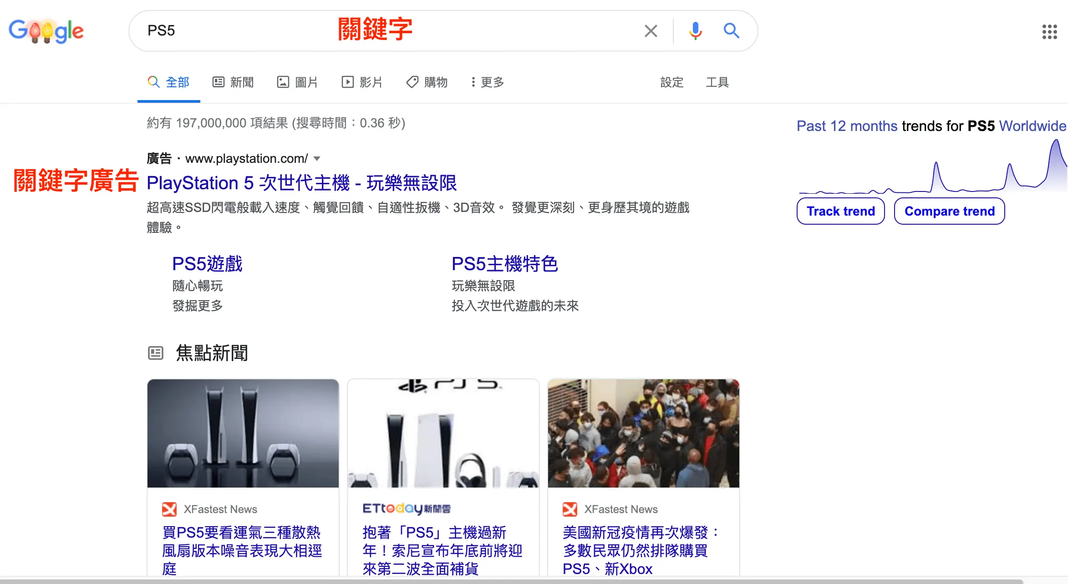Open the thumbnail of two PS5 consoles
Viewport: 1068px width, 584px height.
click(243, 433)
